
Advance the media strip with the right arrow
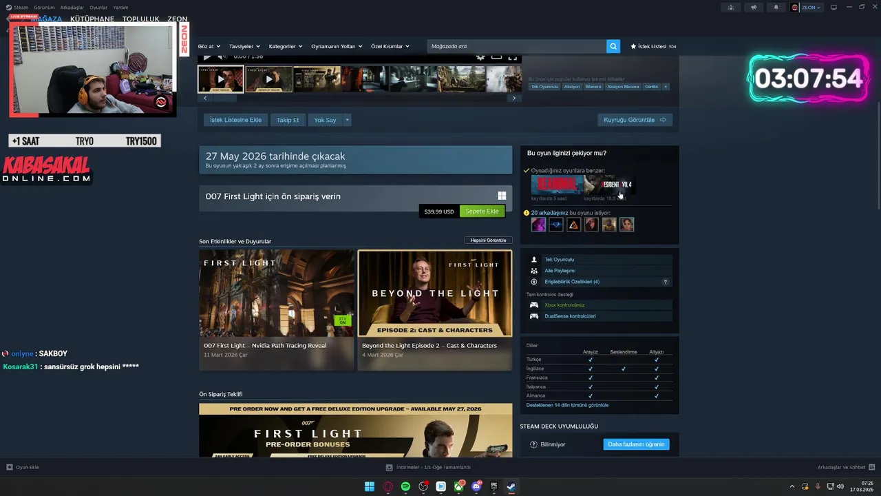tap(513, 99)
